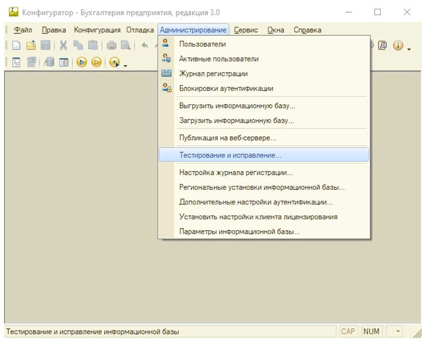Click the Print printer icon
426x341 pixels.
111,45
